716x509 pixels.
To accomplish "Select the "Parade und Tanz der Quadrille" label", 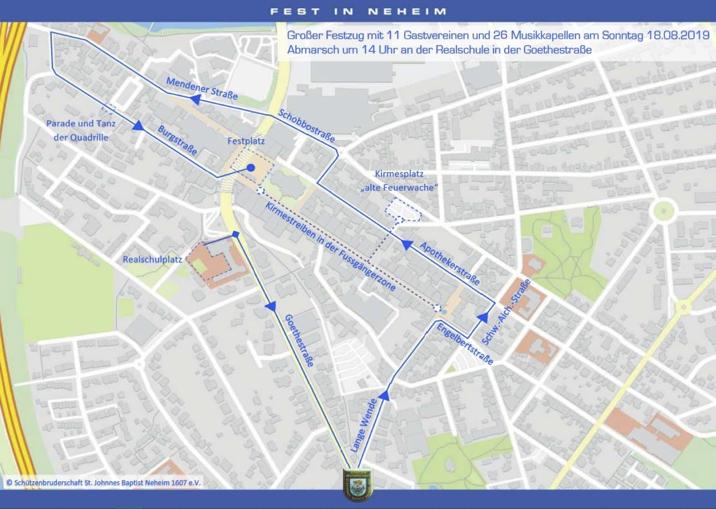I will (81, 130).
